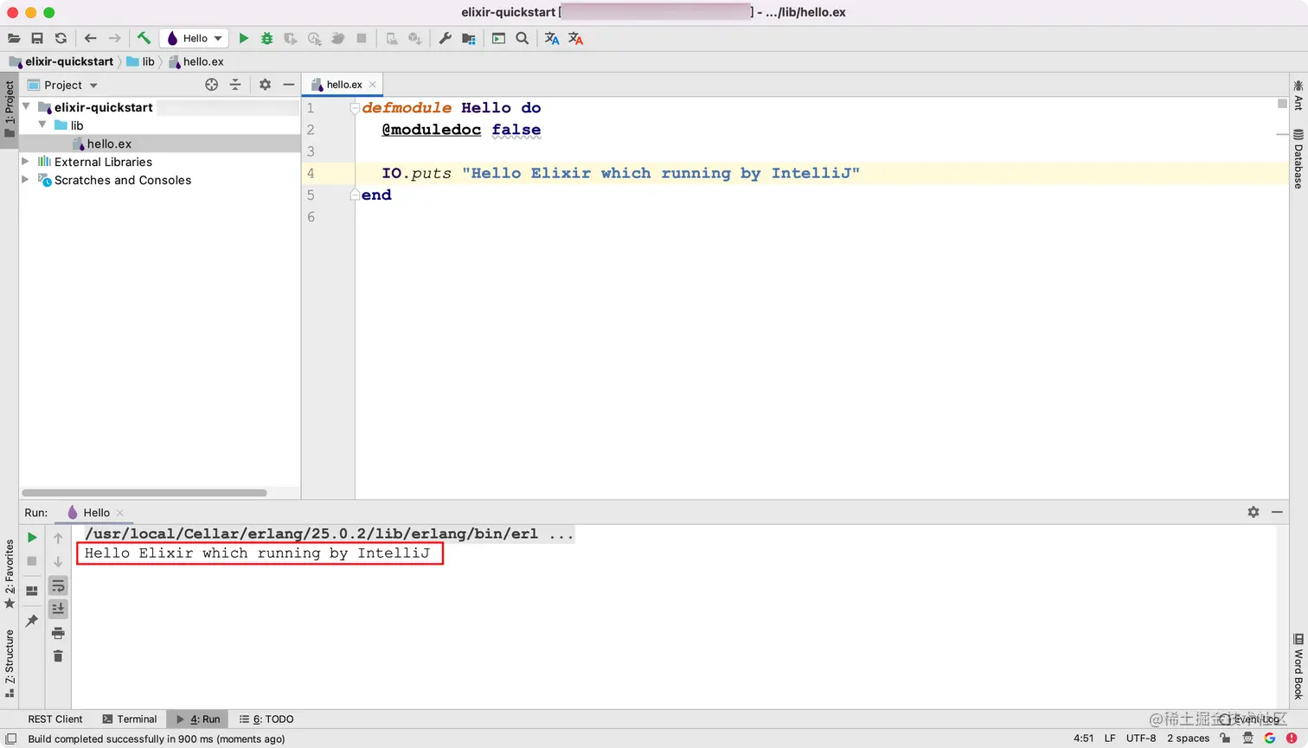Viewport: 1308px width, 748px height.
Task: Click Restore Layout icon in Run panel
Action: pos(32,591)
